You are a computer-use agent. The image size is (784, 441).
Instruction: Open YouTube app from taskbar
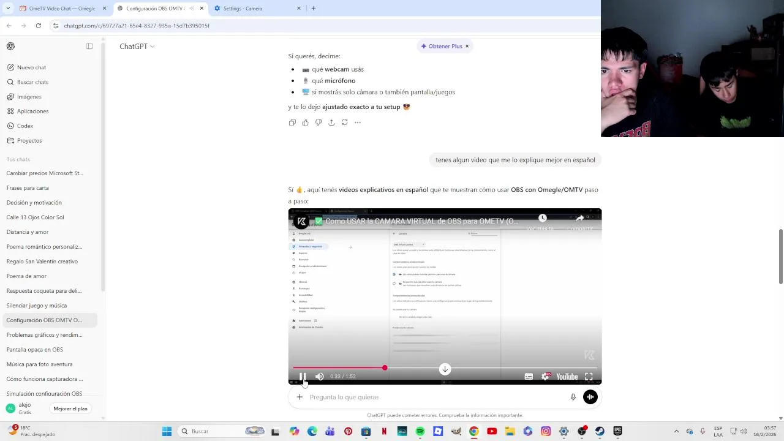click(x=492, y=431)
